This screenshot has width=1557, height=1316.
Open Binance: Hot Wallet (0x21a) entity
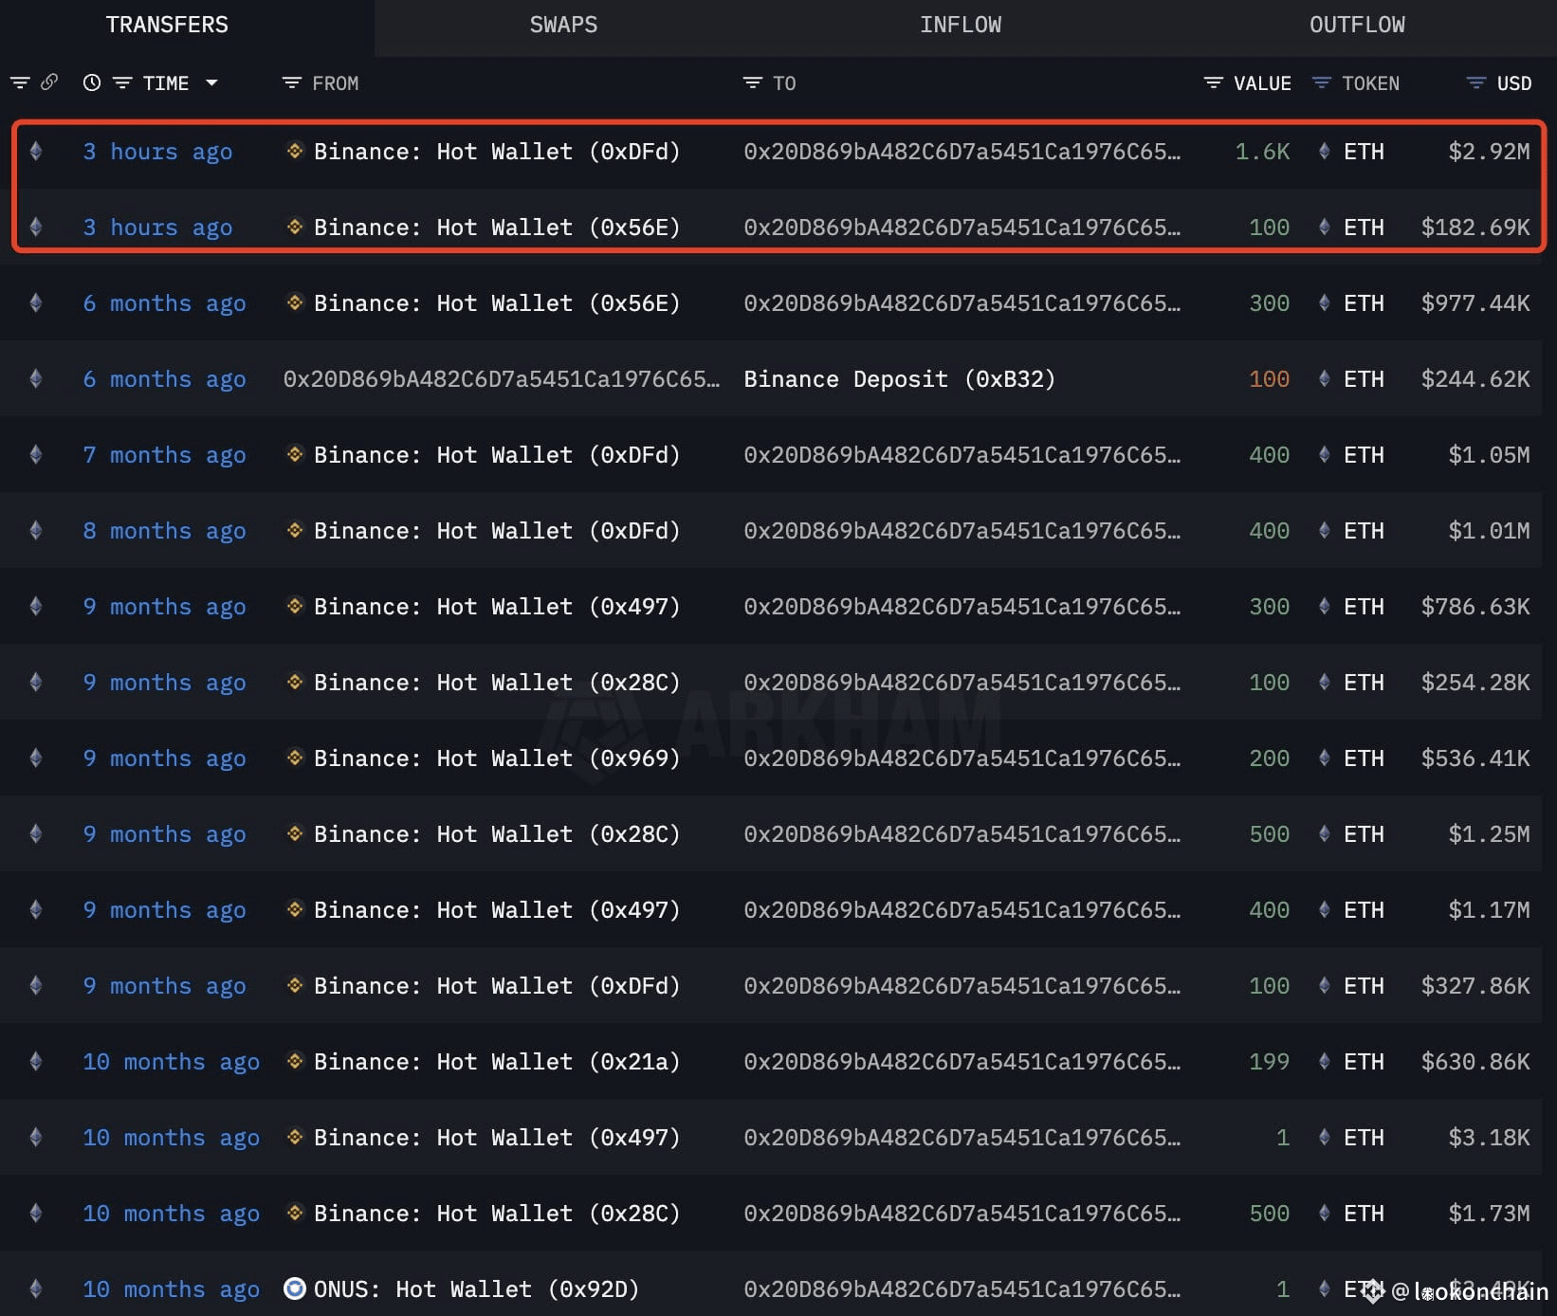[x=497, y=1062]
